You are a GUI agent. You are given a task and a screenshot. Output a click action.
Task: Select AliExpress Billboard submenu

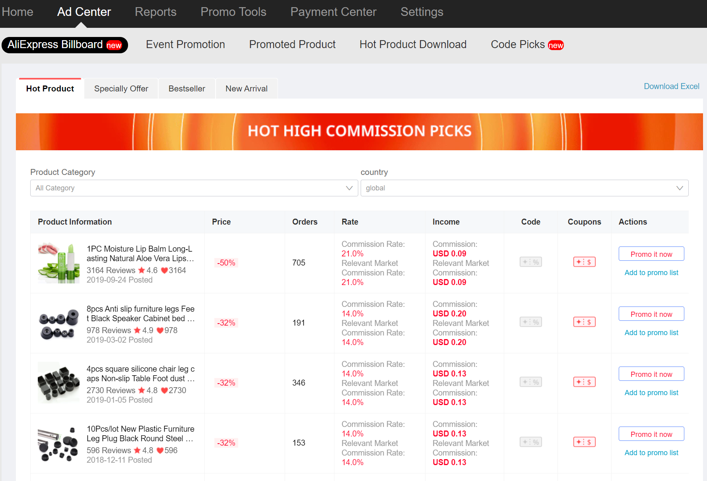point(65,45)
